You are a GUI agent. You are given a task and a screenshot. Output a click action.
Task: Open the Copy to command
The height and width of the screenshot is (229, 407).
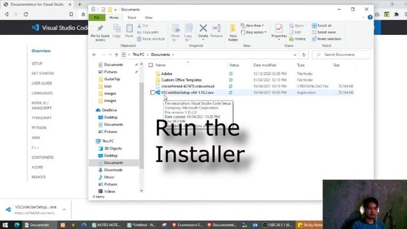pyautogui.click(x=188, y=32)
